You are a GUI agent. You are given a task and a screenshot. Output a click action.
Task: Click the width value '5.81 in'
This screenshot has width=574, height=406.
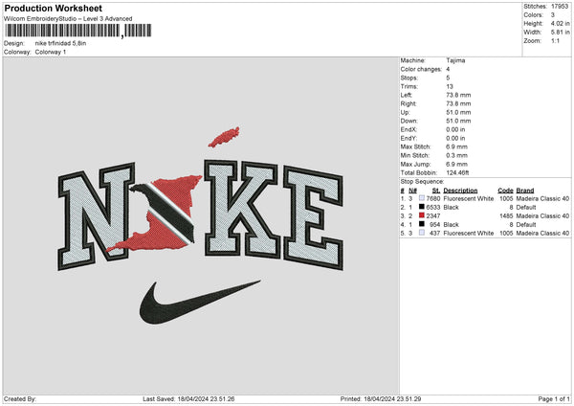560,33
